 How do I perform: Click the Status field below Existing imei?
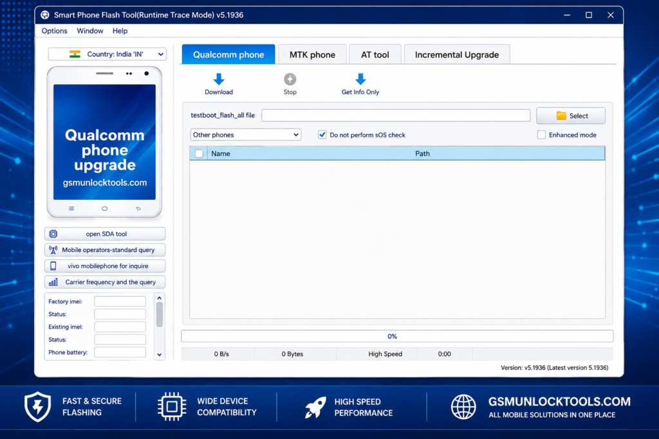pyautogui.click(x=120, y=339)
